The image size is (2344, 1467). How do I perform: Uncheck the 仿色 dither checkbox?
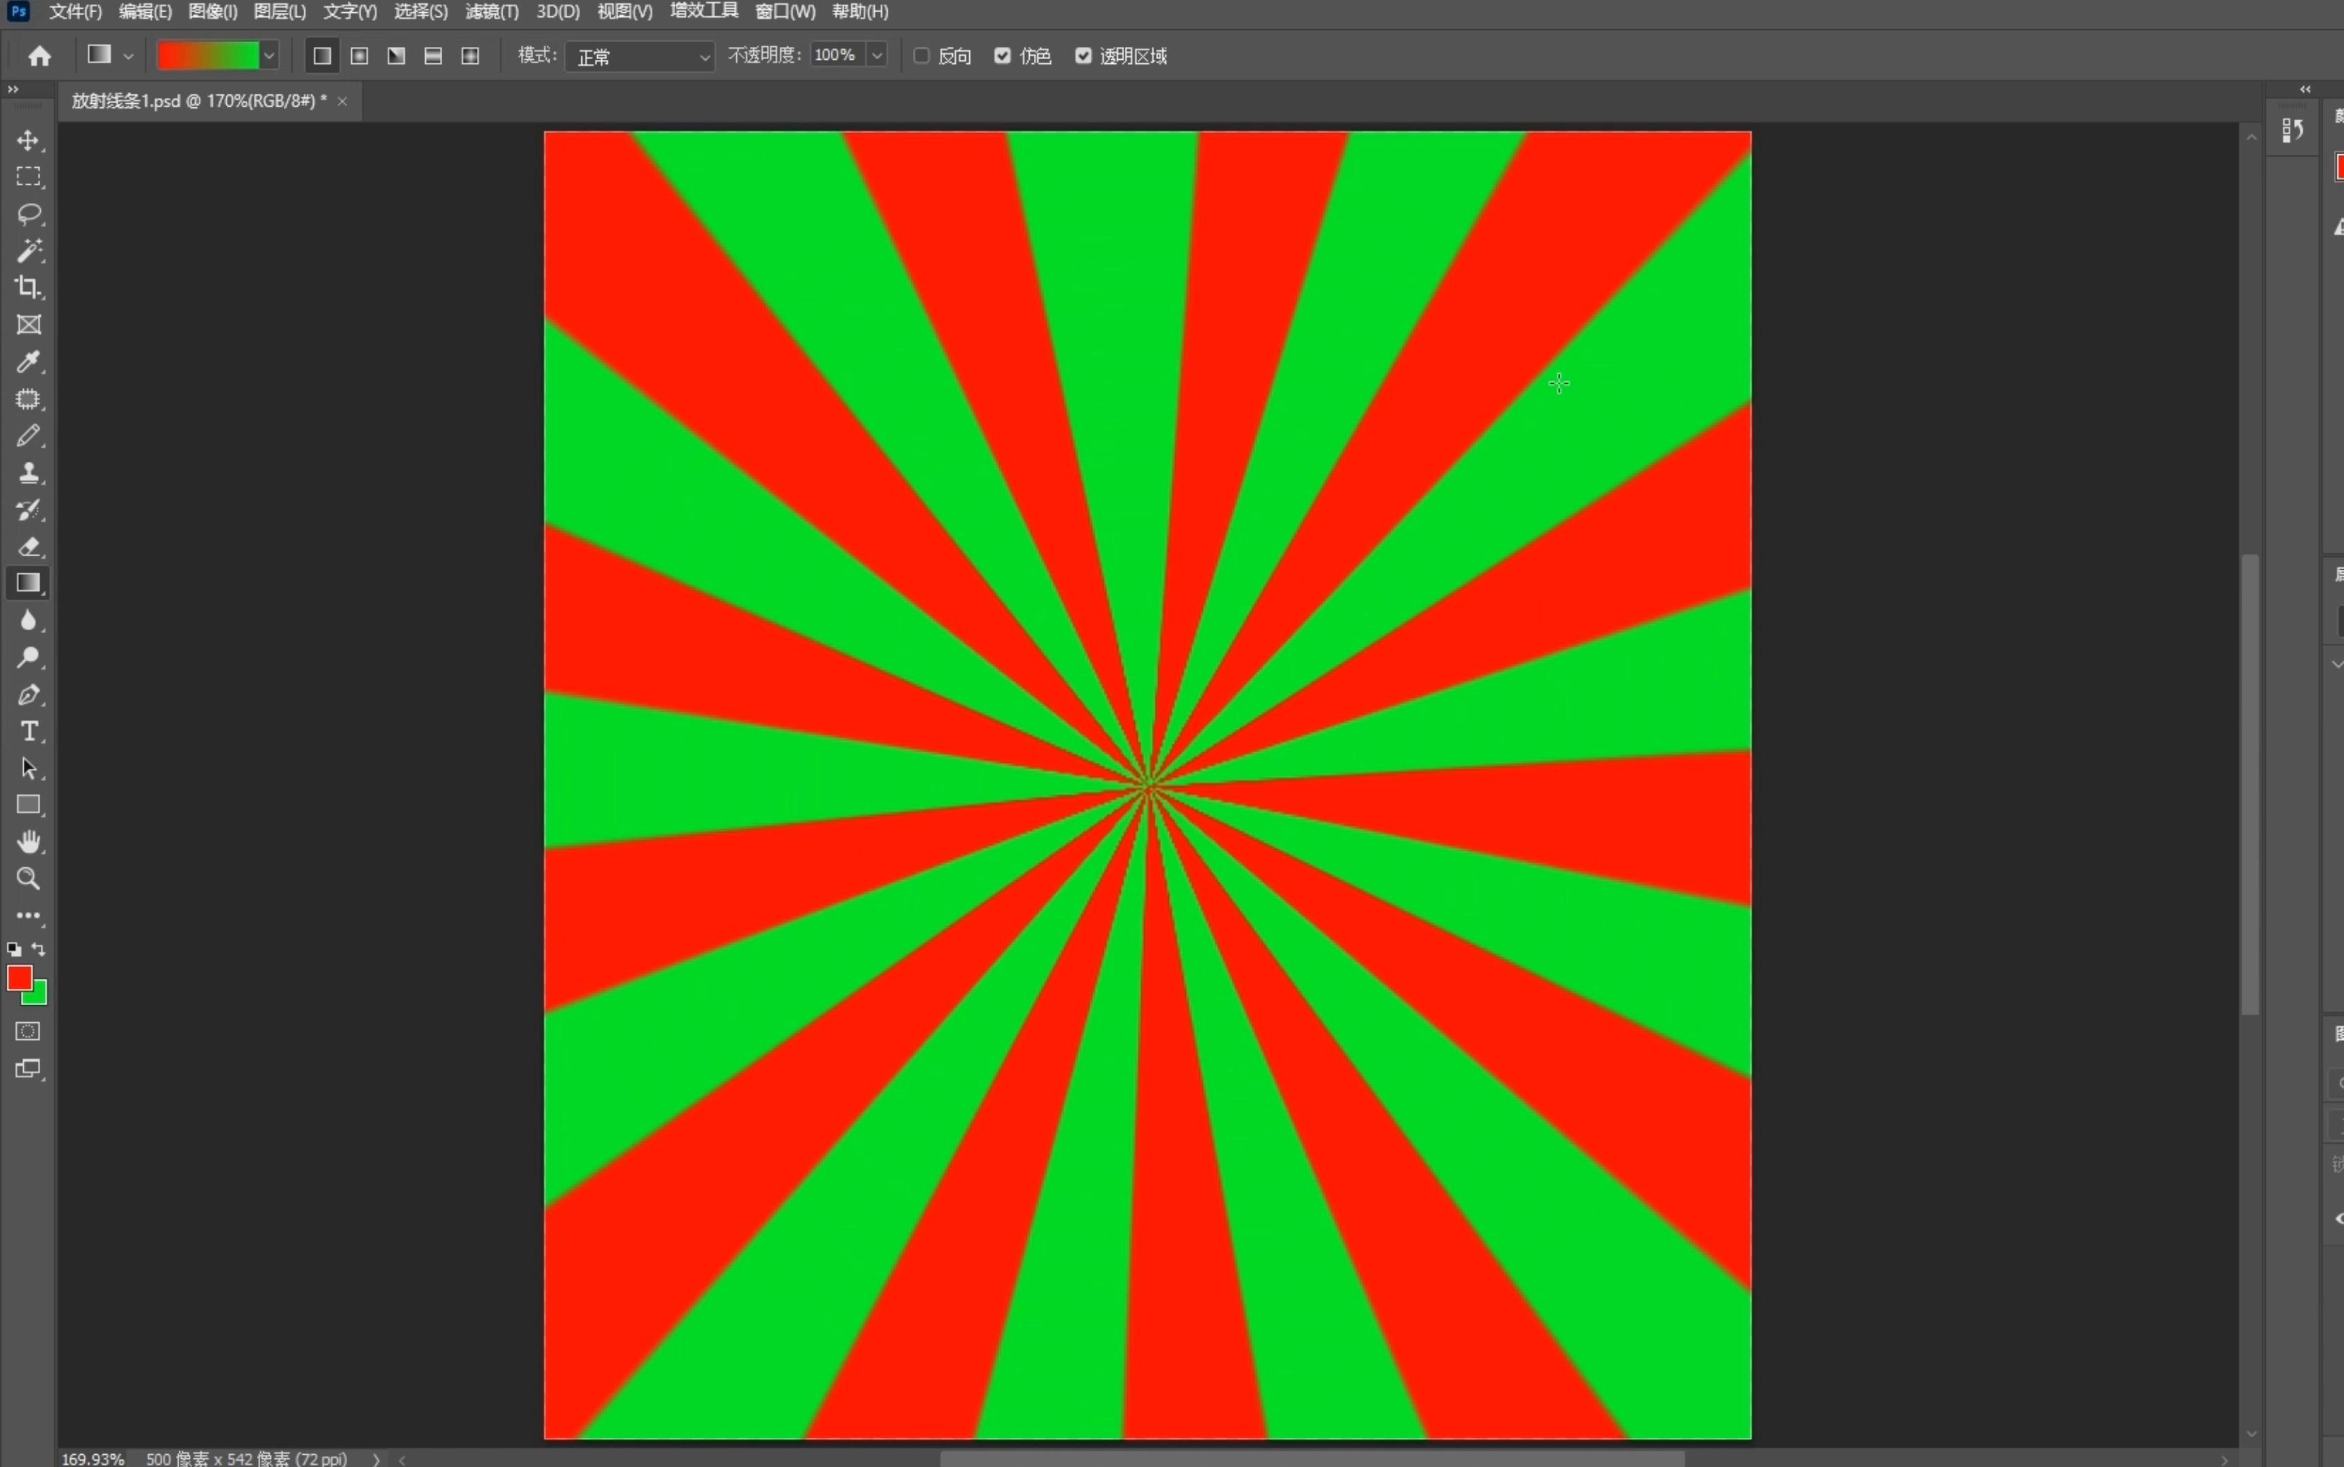[x=1003, y=56]
